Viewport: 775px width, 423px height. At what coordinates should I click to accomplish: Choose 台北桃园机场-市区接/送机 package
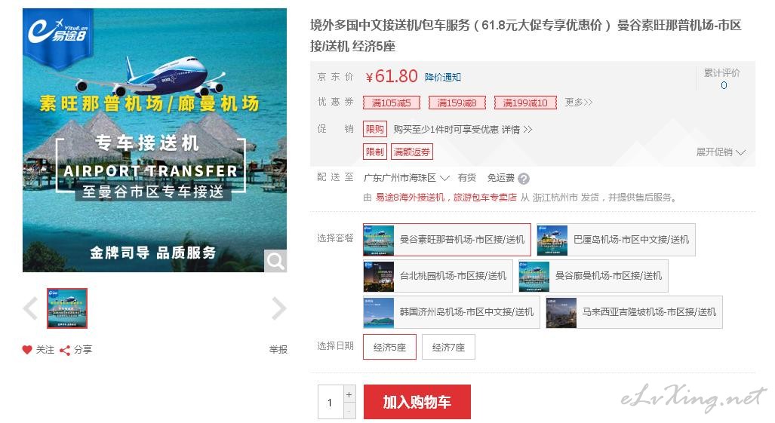pyautogui.click(x=438, y=276)
